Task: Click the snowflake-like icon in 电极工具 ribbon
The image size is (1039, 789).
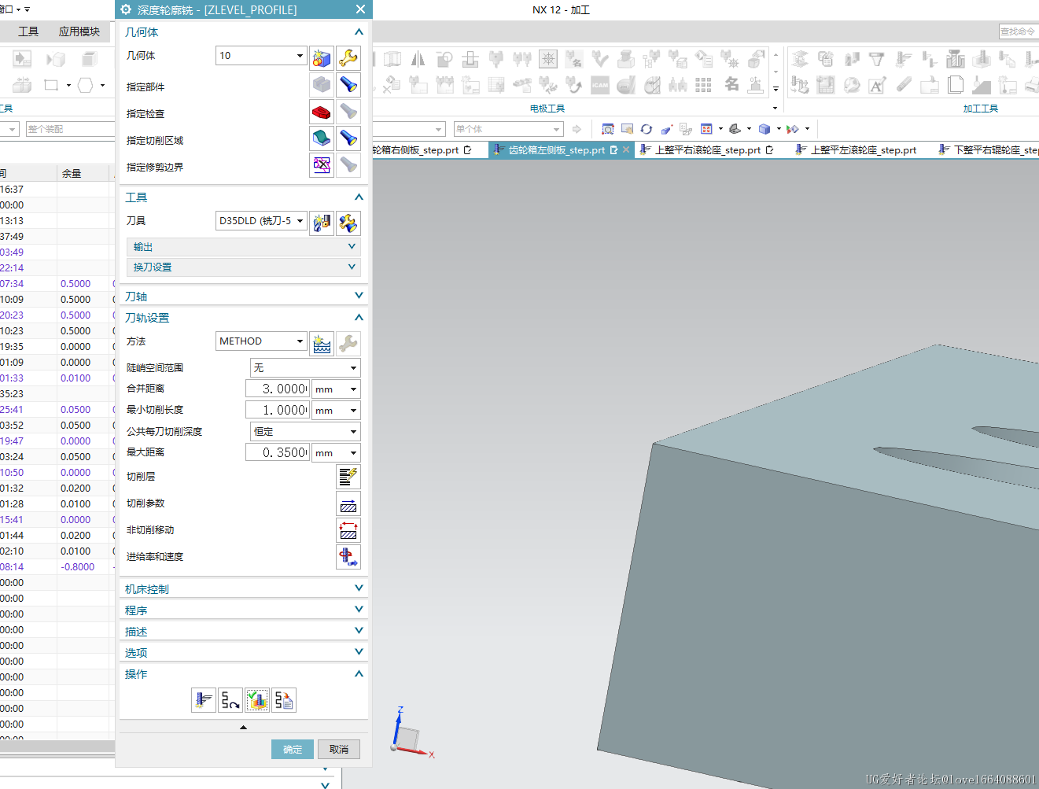Action: click(548, 58)
